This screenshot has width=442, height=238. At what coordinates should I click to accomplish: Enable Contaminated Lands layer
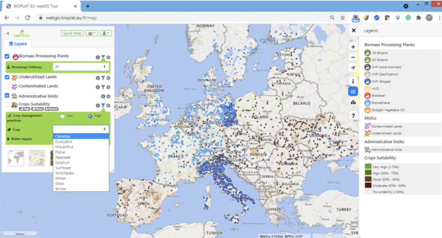pyautogui.click(x=7, y=86)
